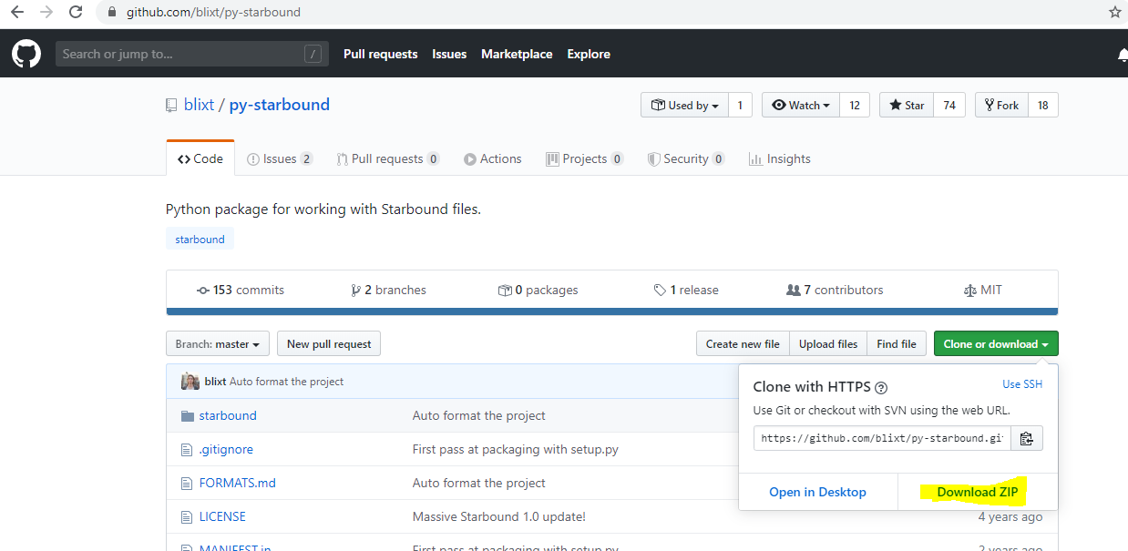
Task: Open the LICENSE file
Action: [222, 516]
